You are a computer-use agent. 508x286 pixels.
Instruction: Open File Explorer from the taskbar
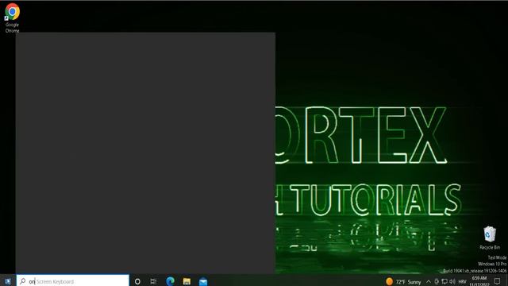(187, 281)
